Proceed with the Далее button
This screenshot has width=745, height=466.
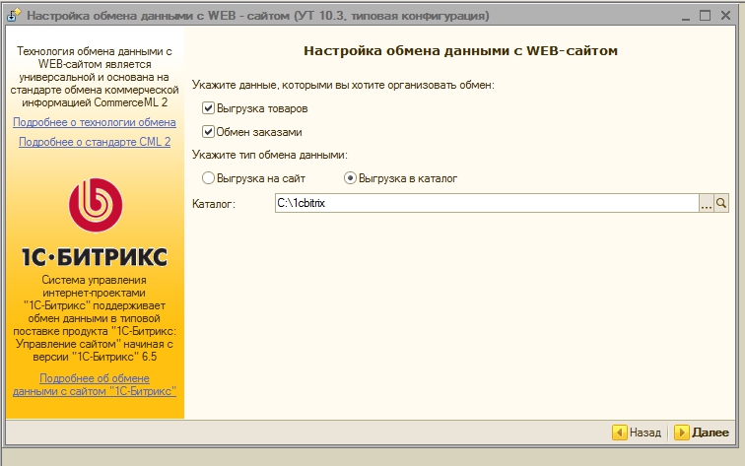click(702, 433)
